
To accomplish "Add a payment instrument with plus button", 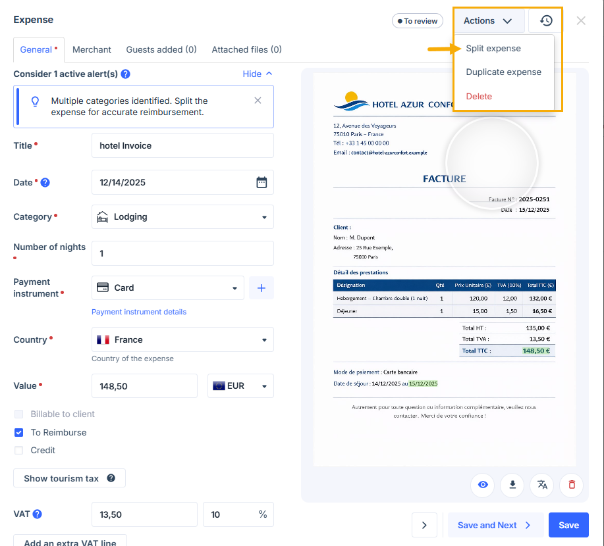I will click(x=261, y=288).
